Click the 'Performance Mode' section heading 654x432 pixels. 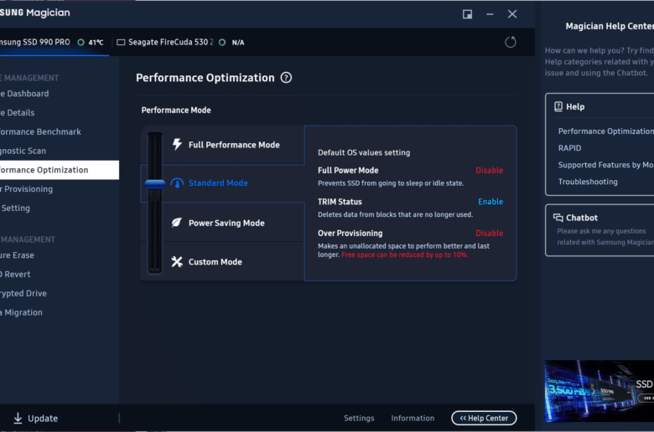coord(176,111)
